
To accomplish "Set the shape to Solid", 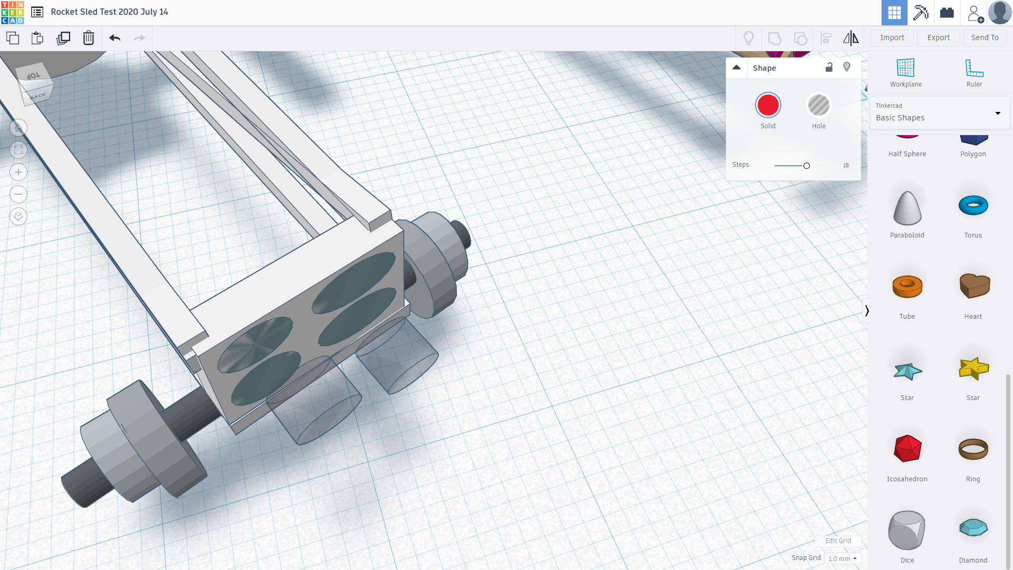I will coord(768,111).
